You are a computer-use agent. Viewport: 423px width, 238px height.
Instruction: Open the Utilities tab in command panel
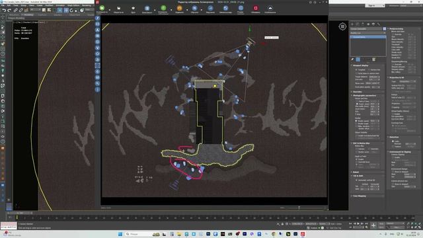379,24
